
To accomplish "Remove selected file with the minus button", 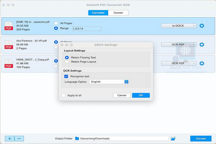I will (19, 139).
